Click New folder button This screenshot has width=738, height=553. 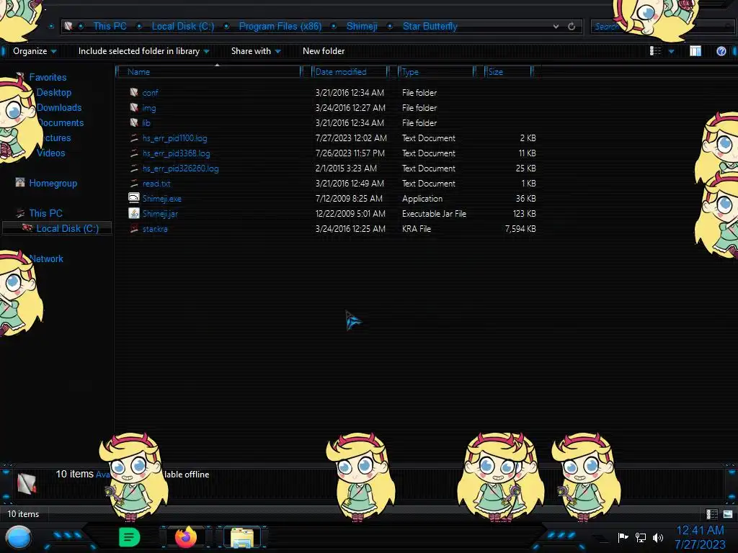click(324, 51)
